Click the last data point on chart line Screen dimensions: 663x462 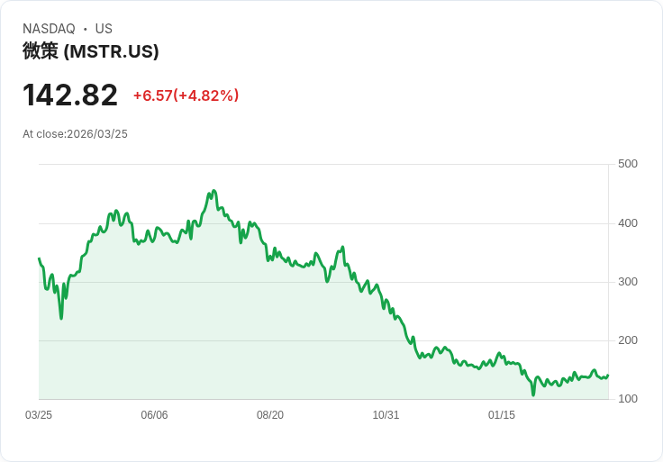tap(608, 376)
